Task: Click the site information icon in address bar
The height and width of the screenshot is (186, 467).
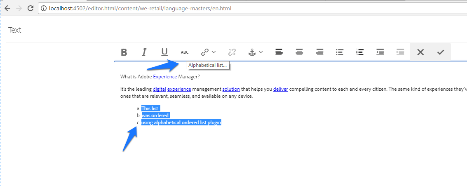Action: click(x=43, y=8)
